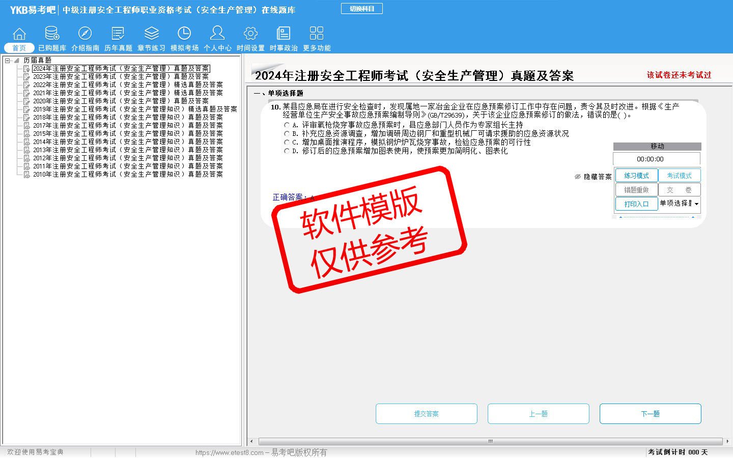Open 章节练习 layers icon
The image size is (733, 458).
tap(151, 34)
